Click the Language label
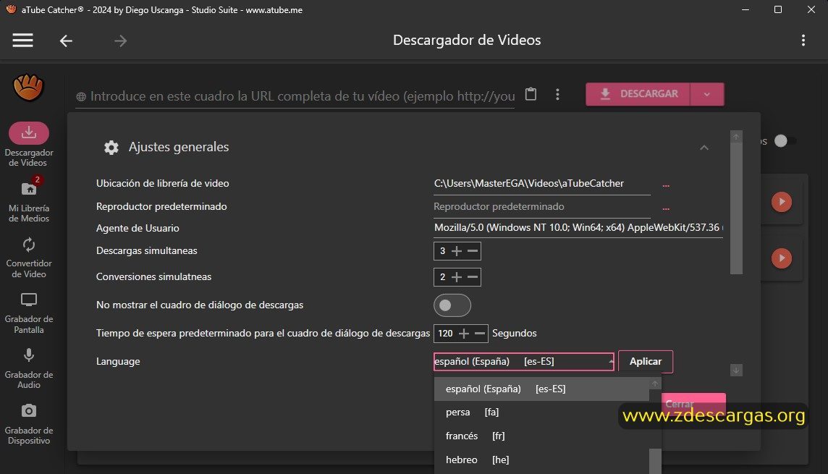The width and height of the screenshot is (828, 474). pyautogui.click(x=118, y=362)
